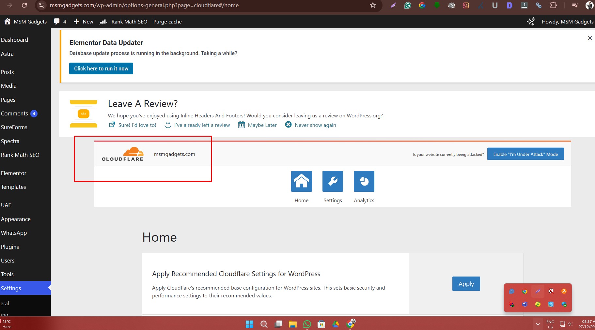Open the Avast orange tray icon

pos(564,291)
